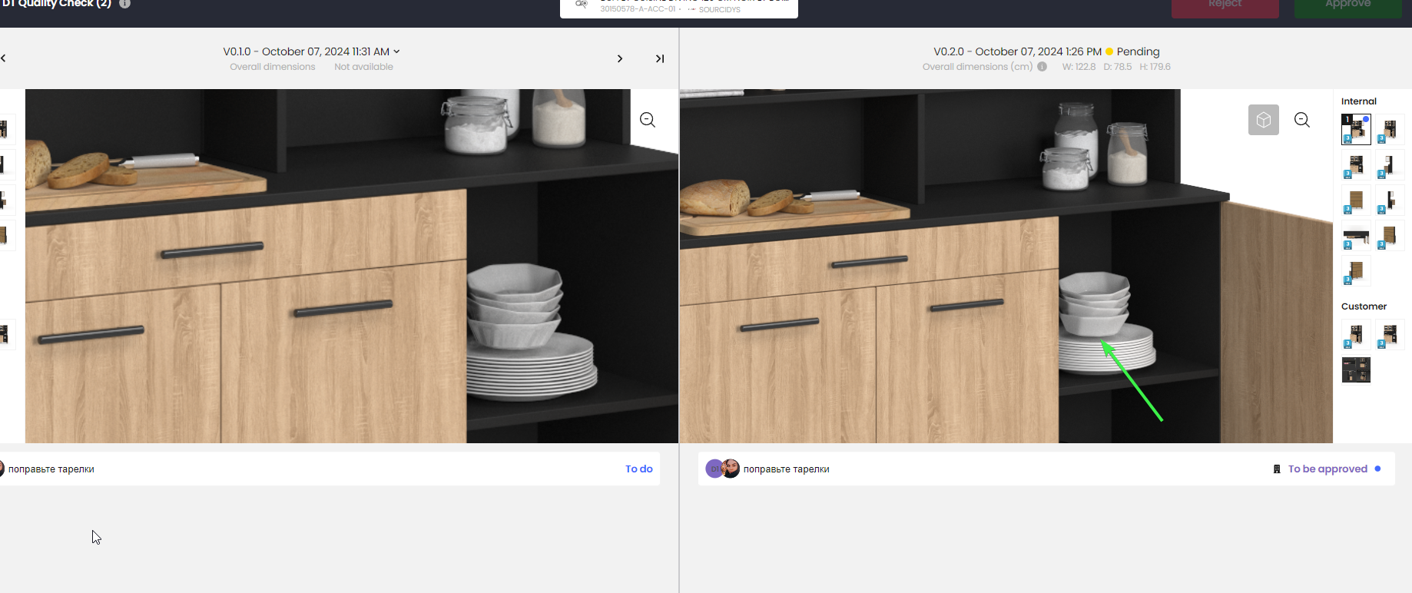Click depth value 'D: 78.5'
1412x593 pixels.
(1117, 67)
